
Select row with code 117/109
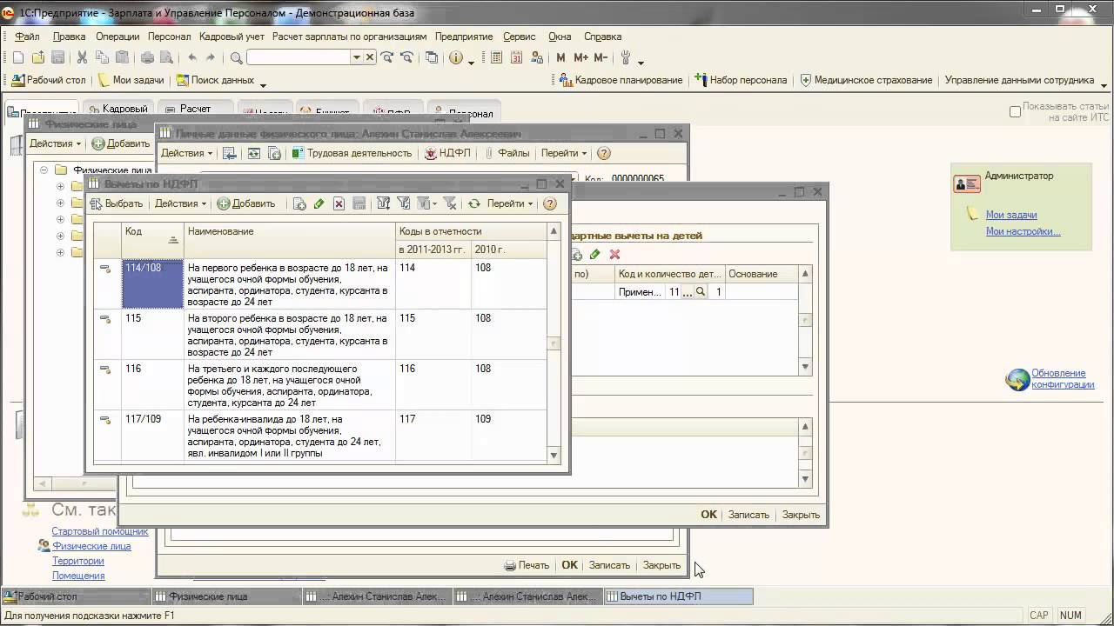[320, 436]
